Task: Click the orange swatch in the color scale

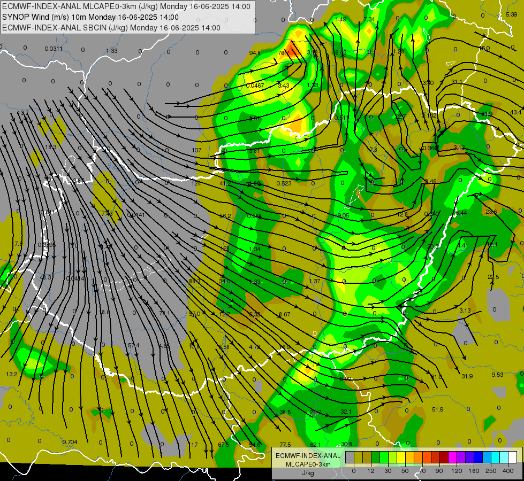Action: click(419, 457)
